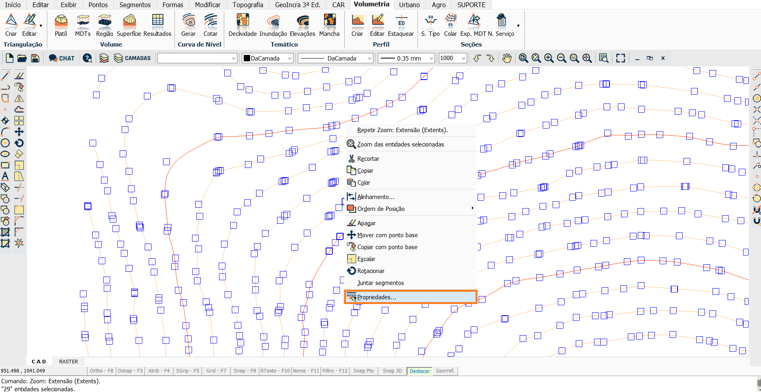Disable the Destacar highlight toggle
Image resolution: width=761 pixels, height=392 pixels.
419,371
